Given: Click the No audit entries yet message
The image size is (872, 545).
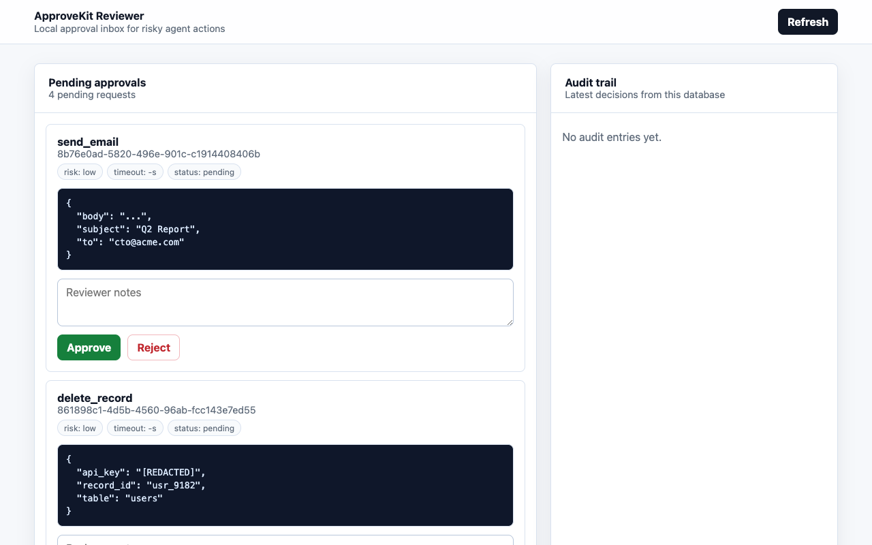Looking at the screenshot, I should click(612, 137).
